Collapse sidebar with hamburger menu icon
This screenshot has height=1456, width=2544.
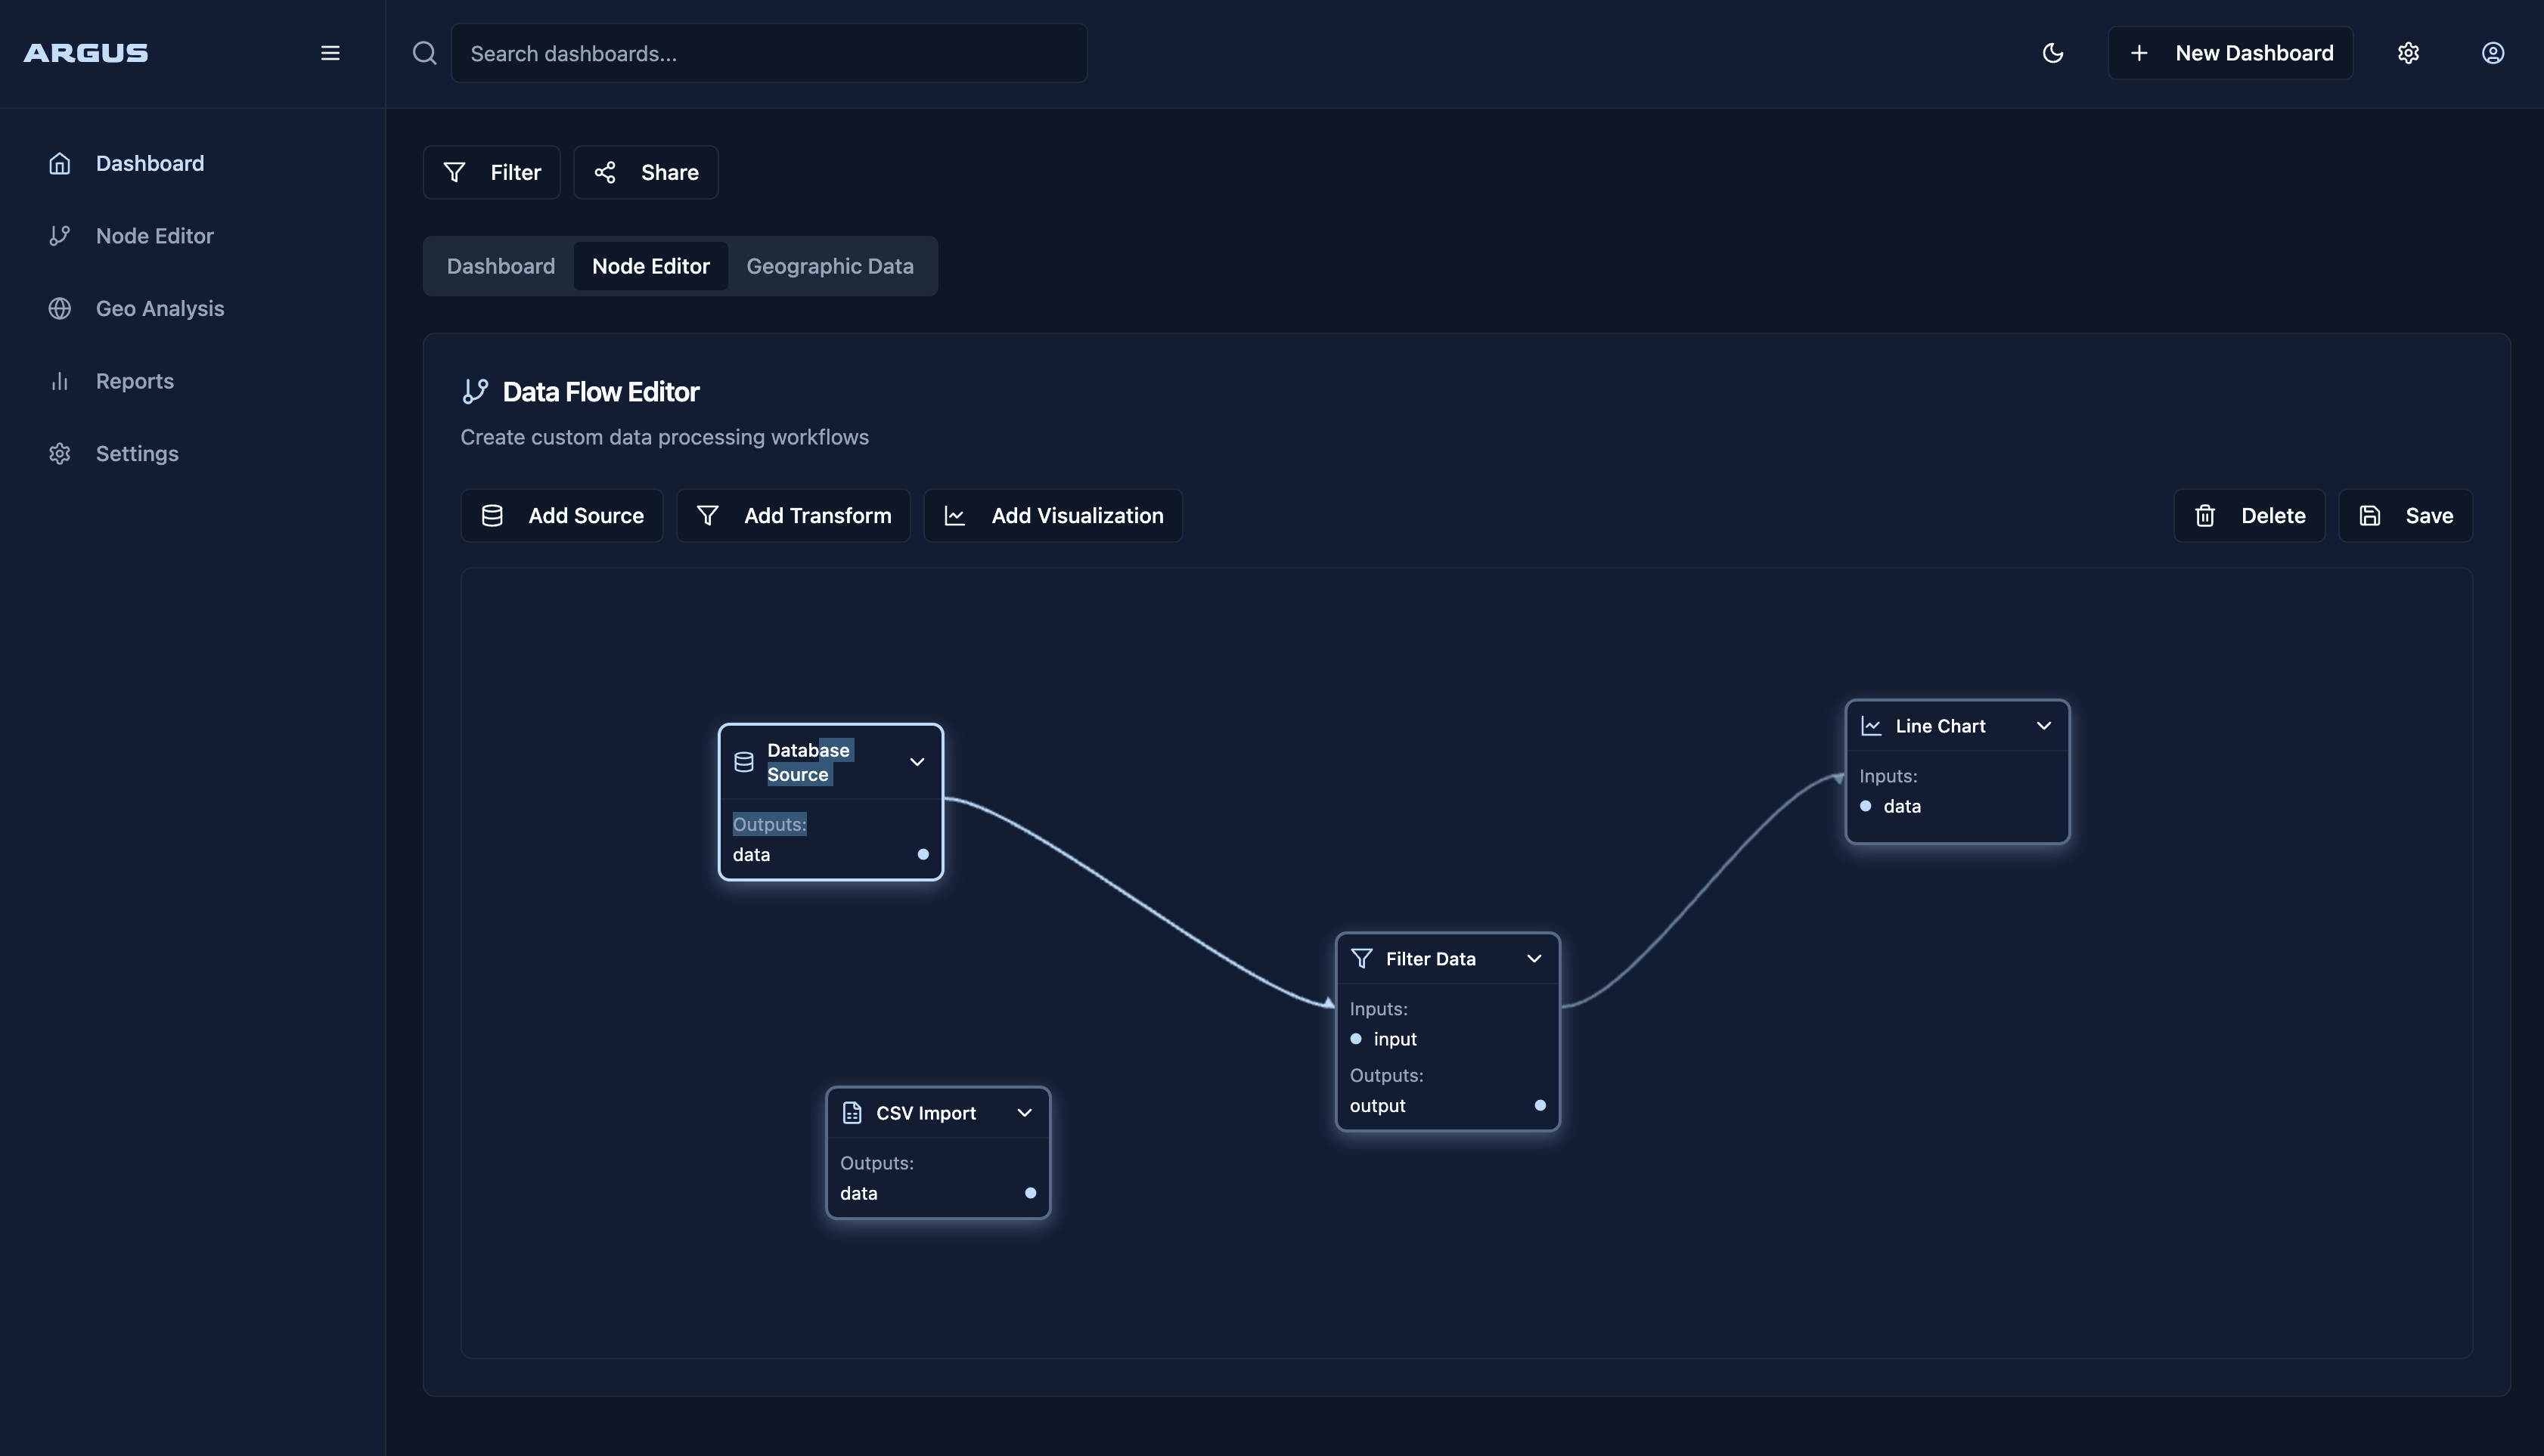[x=330, y=53]
